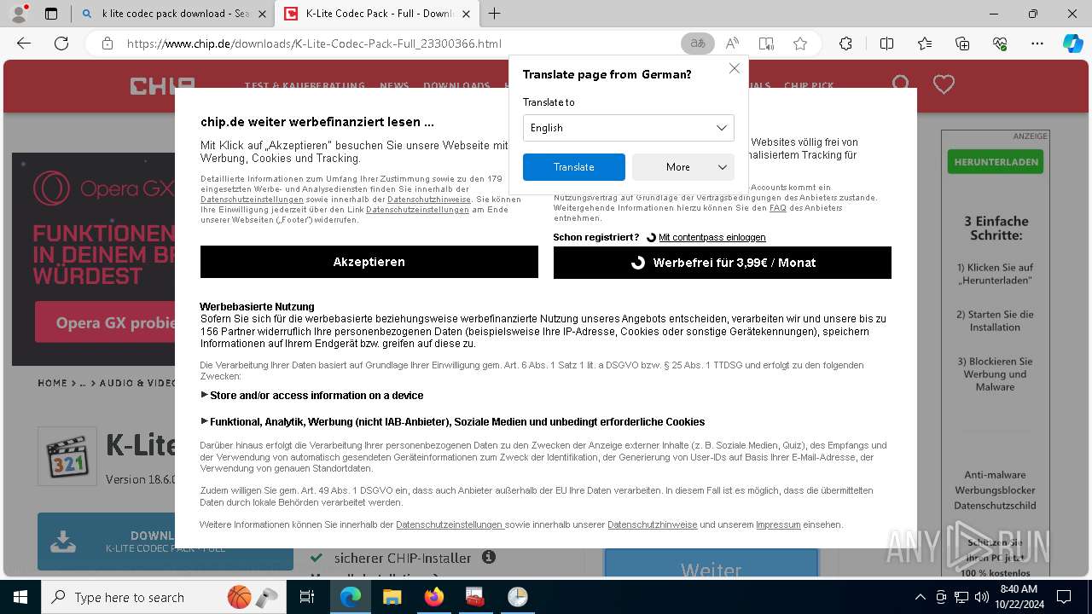Open a new browser tab

[x=494, y=14]
